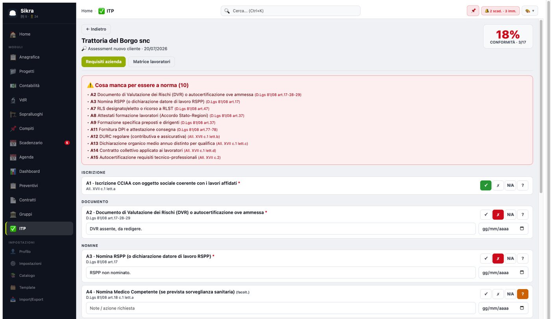
Task: Open Scadenzario calendar icon in sidebar
Action: pyautogui.click(x=13, y=143)
